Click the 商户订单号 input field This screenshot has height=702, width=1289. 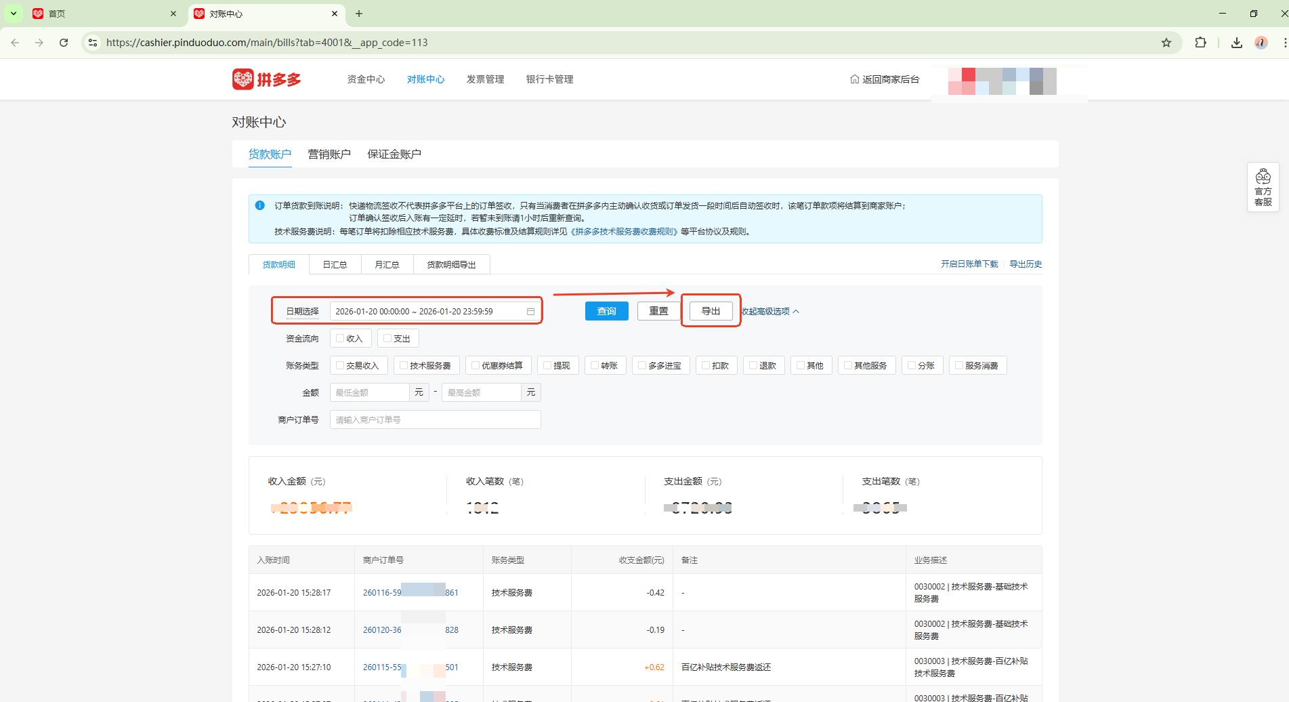click(x=435, y=419)
